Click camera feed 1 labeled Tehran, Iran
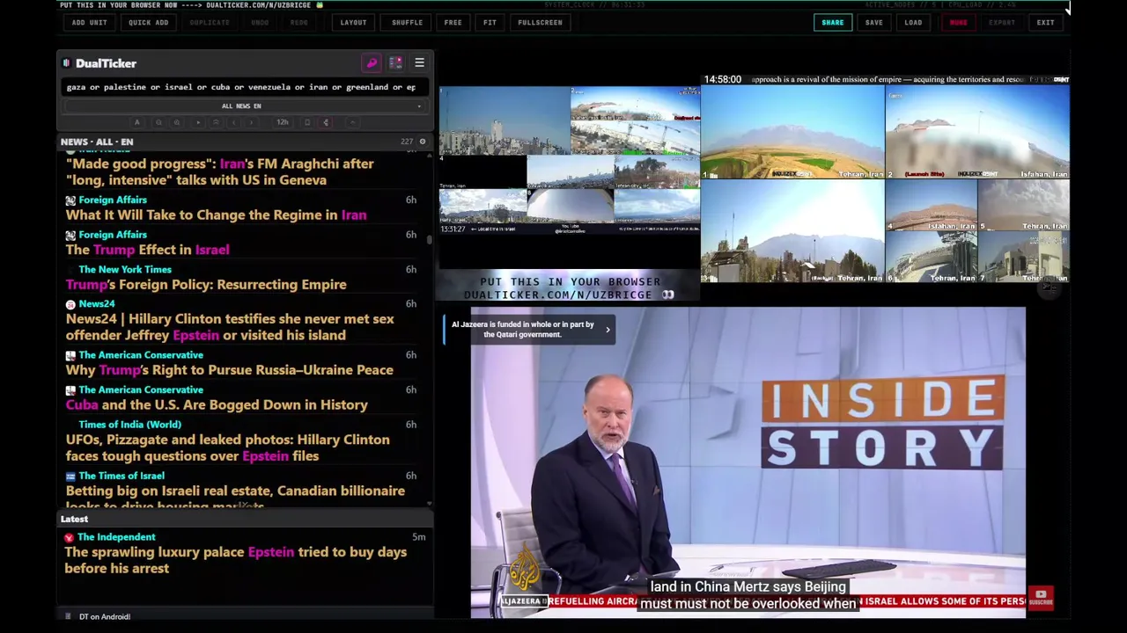This screenshot has width=1127, height=633. [792, 132]
